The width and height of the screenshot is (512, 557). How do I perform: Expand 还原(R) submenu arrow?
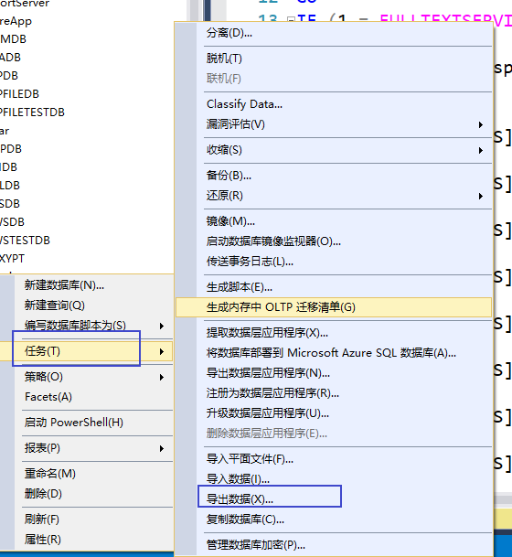point(480,196)
